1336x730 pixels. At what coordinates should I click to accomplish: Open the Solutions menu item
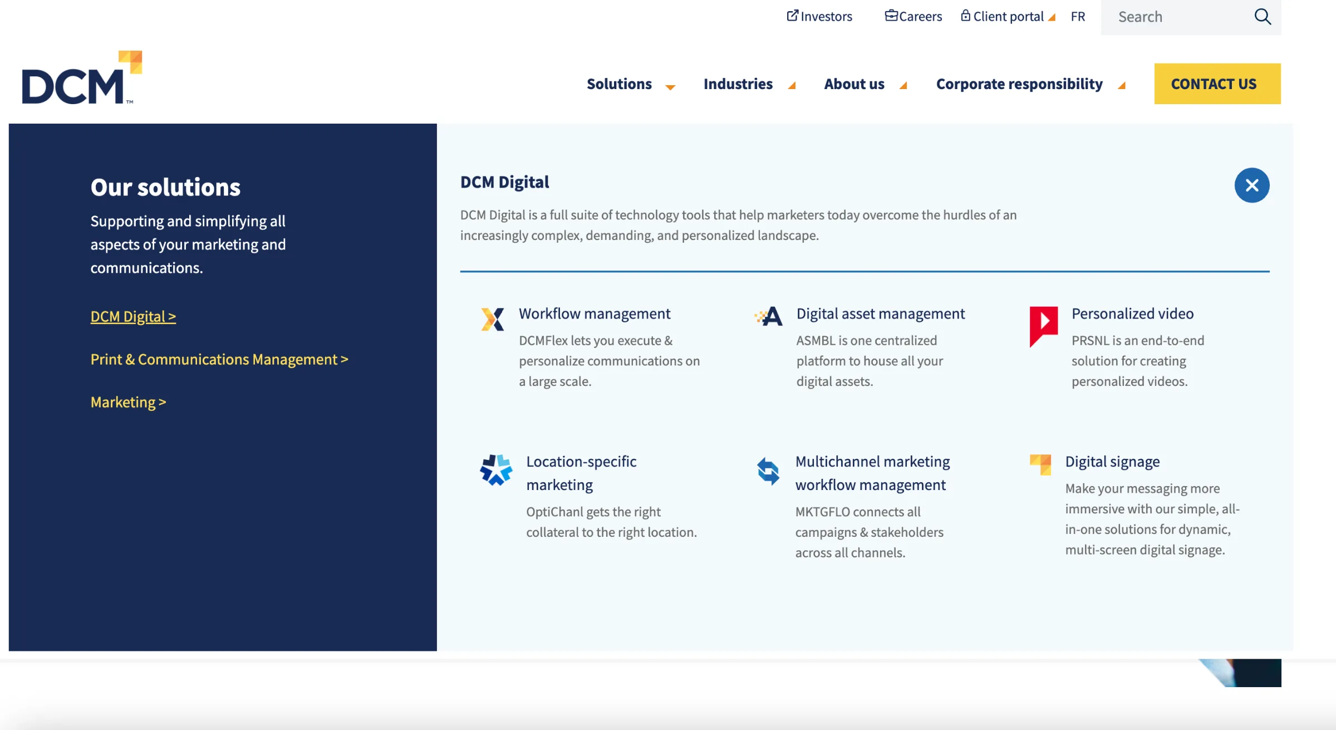pyautogui.click(x=619, y=84)
